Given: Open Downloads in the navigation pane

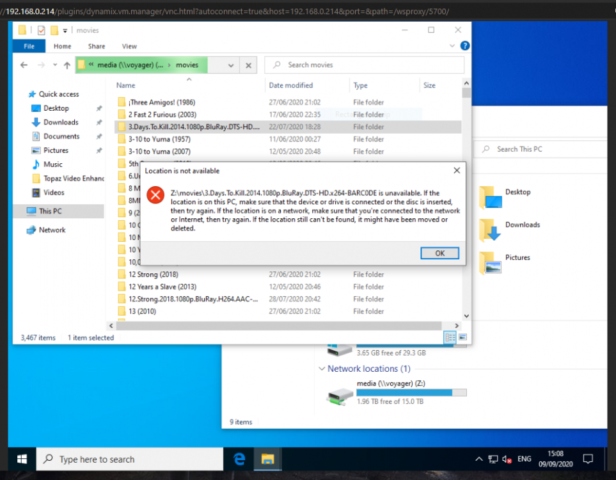Looking at the screenshot, I should point(61,122).
